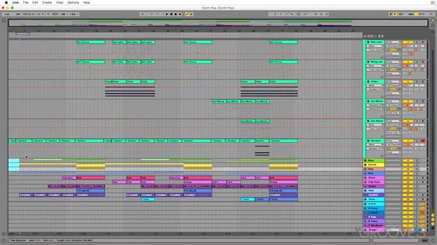Toggle Glitter track activator
This screenshot has width=437, height=245.
pyautogui.click(x=408, y=82)
